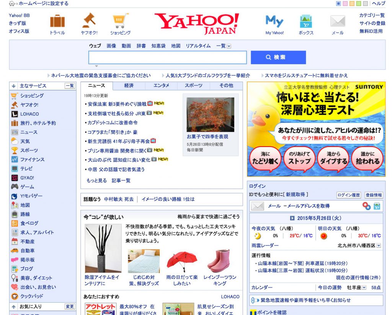Select the pink page theme swatch
Screen dimensions: 392x315
coord(345,3)
